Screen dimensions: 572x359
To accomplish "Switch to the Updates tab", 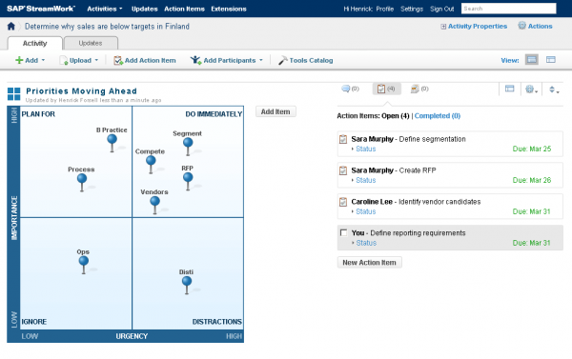I will coord(91,43).
